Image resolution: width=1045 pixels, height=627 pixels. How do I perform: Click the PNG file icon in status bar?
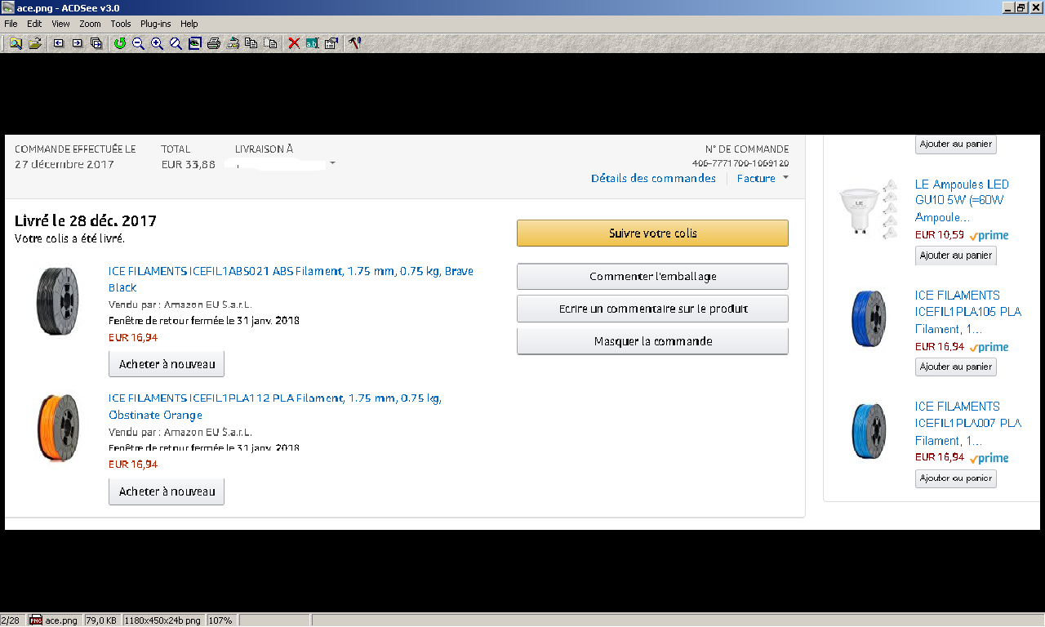[36, 620]
